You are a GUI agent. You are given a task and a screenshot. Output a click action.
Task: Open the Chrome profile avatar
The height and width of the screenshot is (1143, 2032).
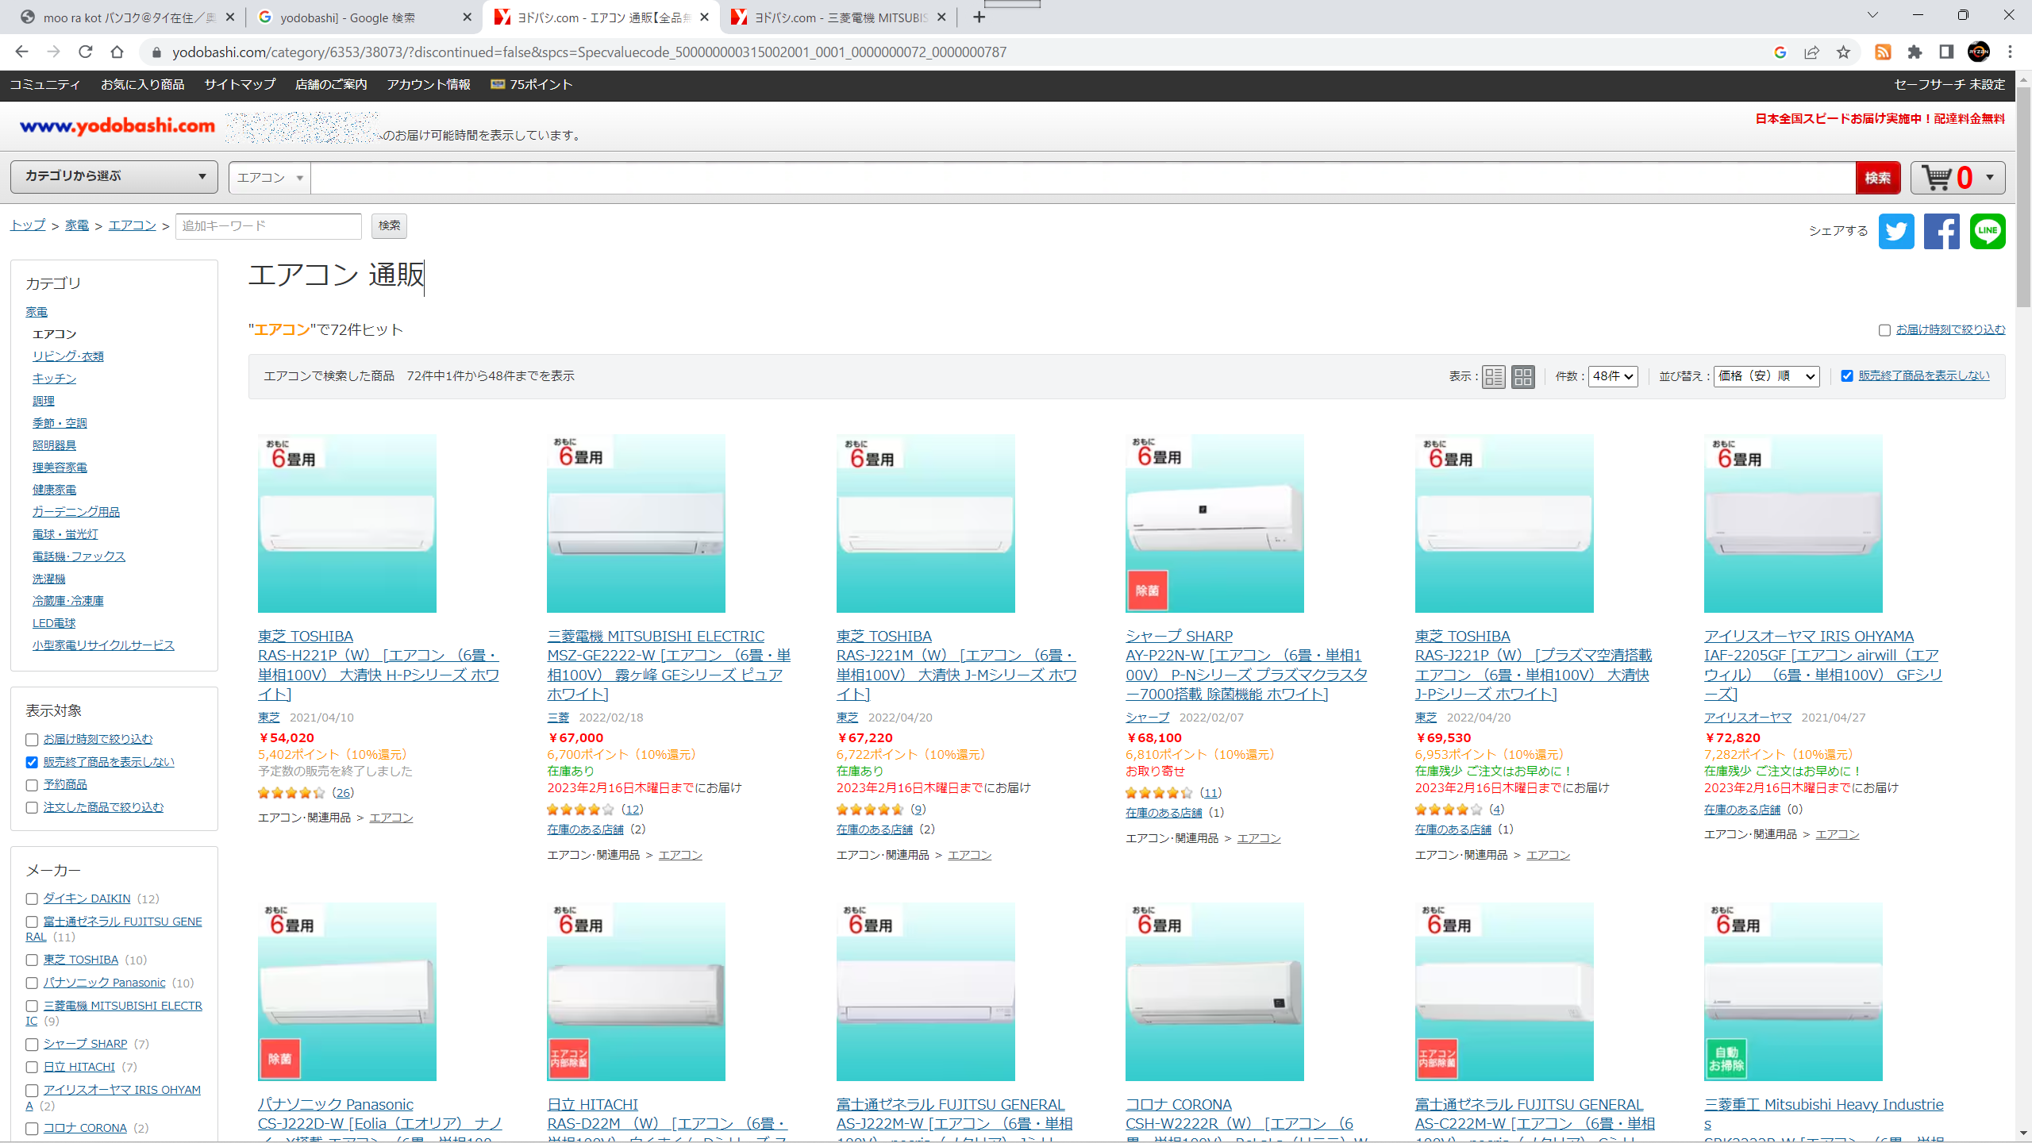pyautogui.click(x=1979, y=52)
